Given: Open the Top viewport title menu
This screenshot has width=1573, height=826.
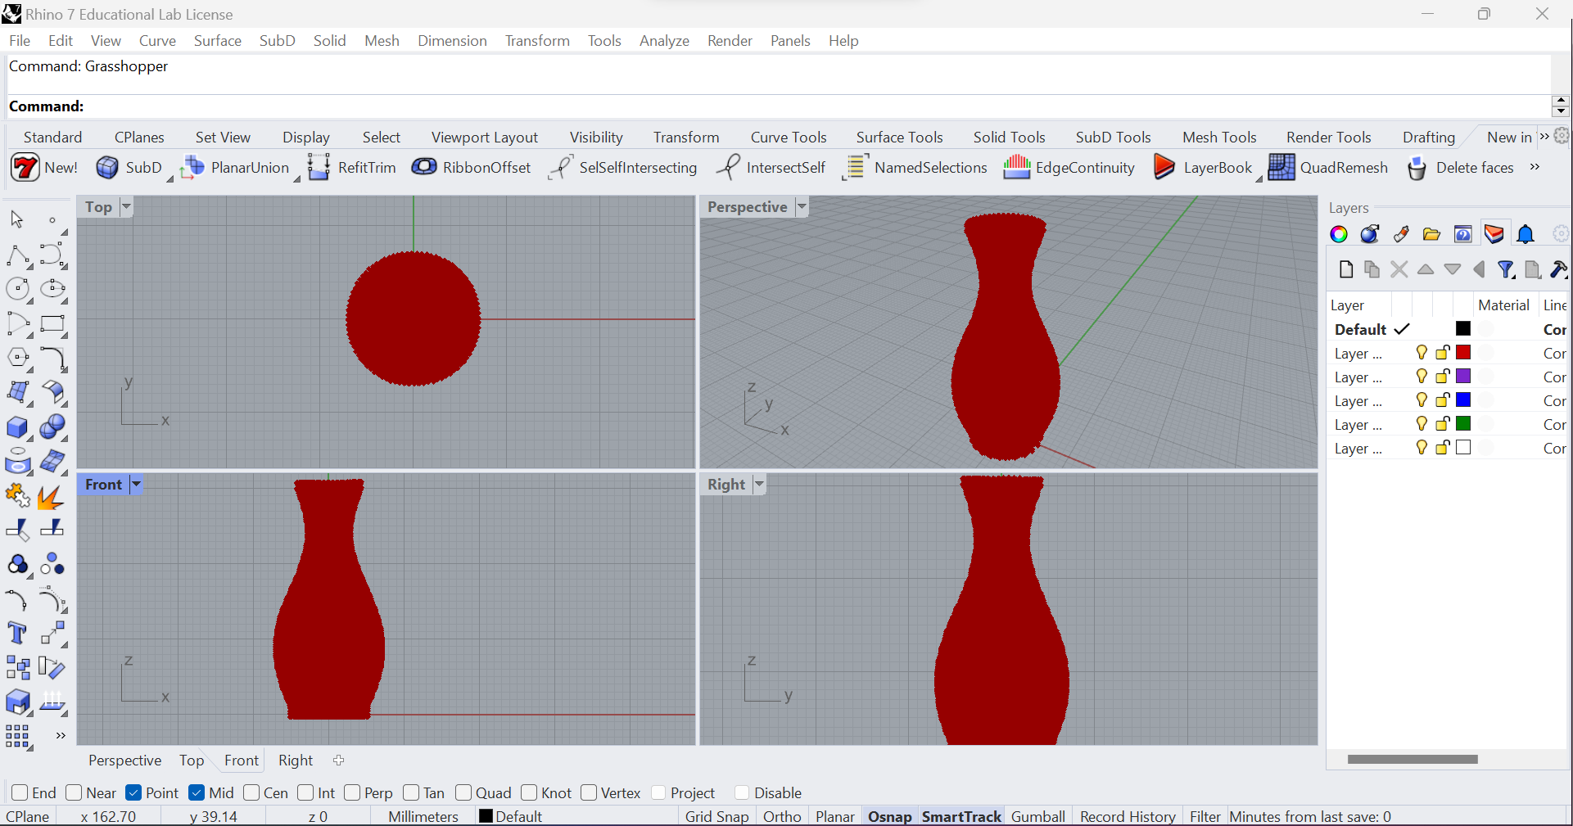Looking at the screenshot, I should (x=125, y=206).
